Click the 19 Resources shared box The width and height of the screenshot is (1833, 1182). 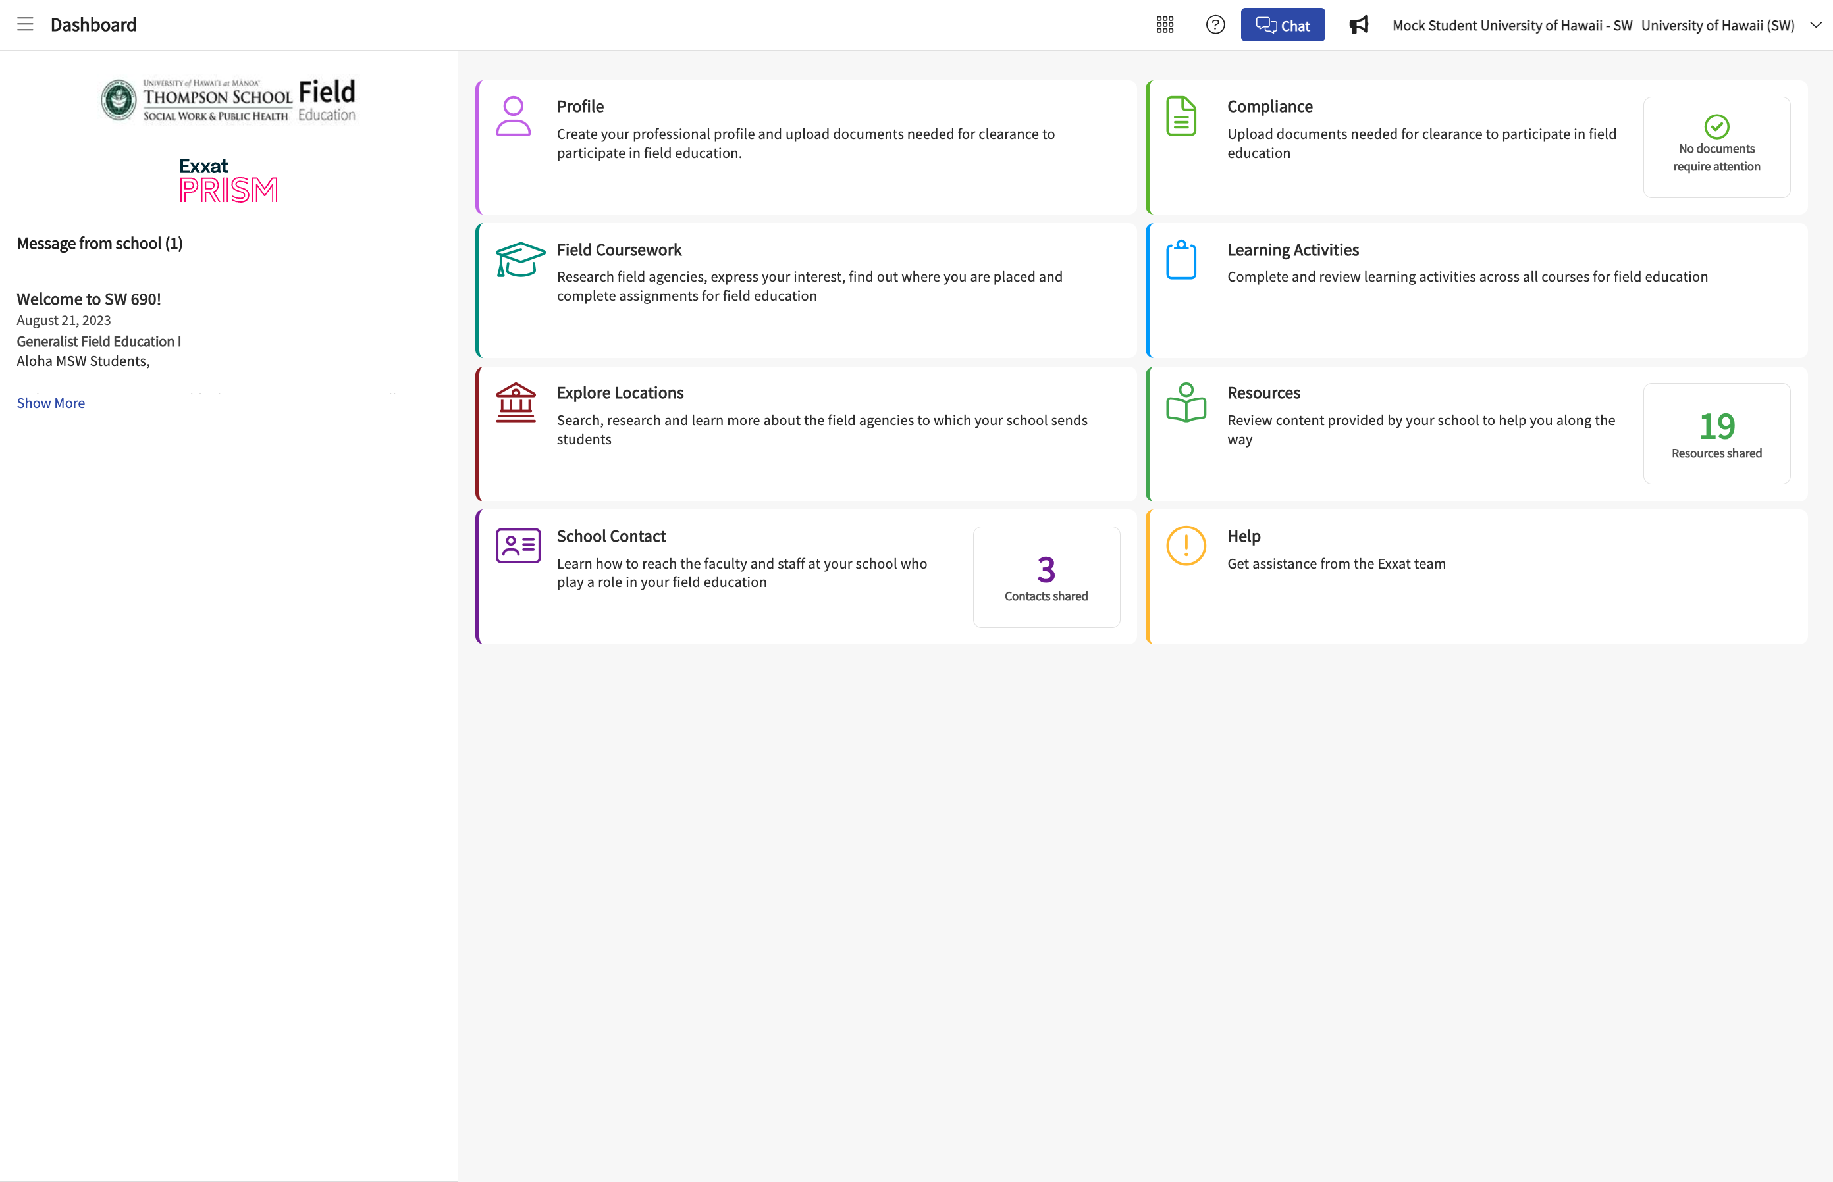pyautogui.click(x=1716, y=434)
